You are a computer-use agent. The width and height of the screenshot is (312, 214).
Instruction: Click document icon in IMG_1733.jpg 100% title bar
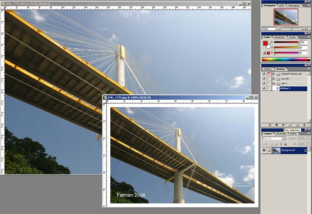105,98
